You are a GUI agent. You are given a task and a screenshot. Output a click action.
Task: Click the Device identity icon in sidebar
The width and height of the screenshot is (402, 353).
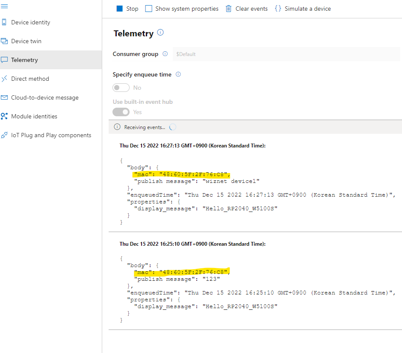(4, 22)
